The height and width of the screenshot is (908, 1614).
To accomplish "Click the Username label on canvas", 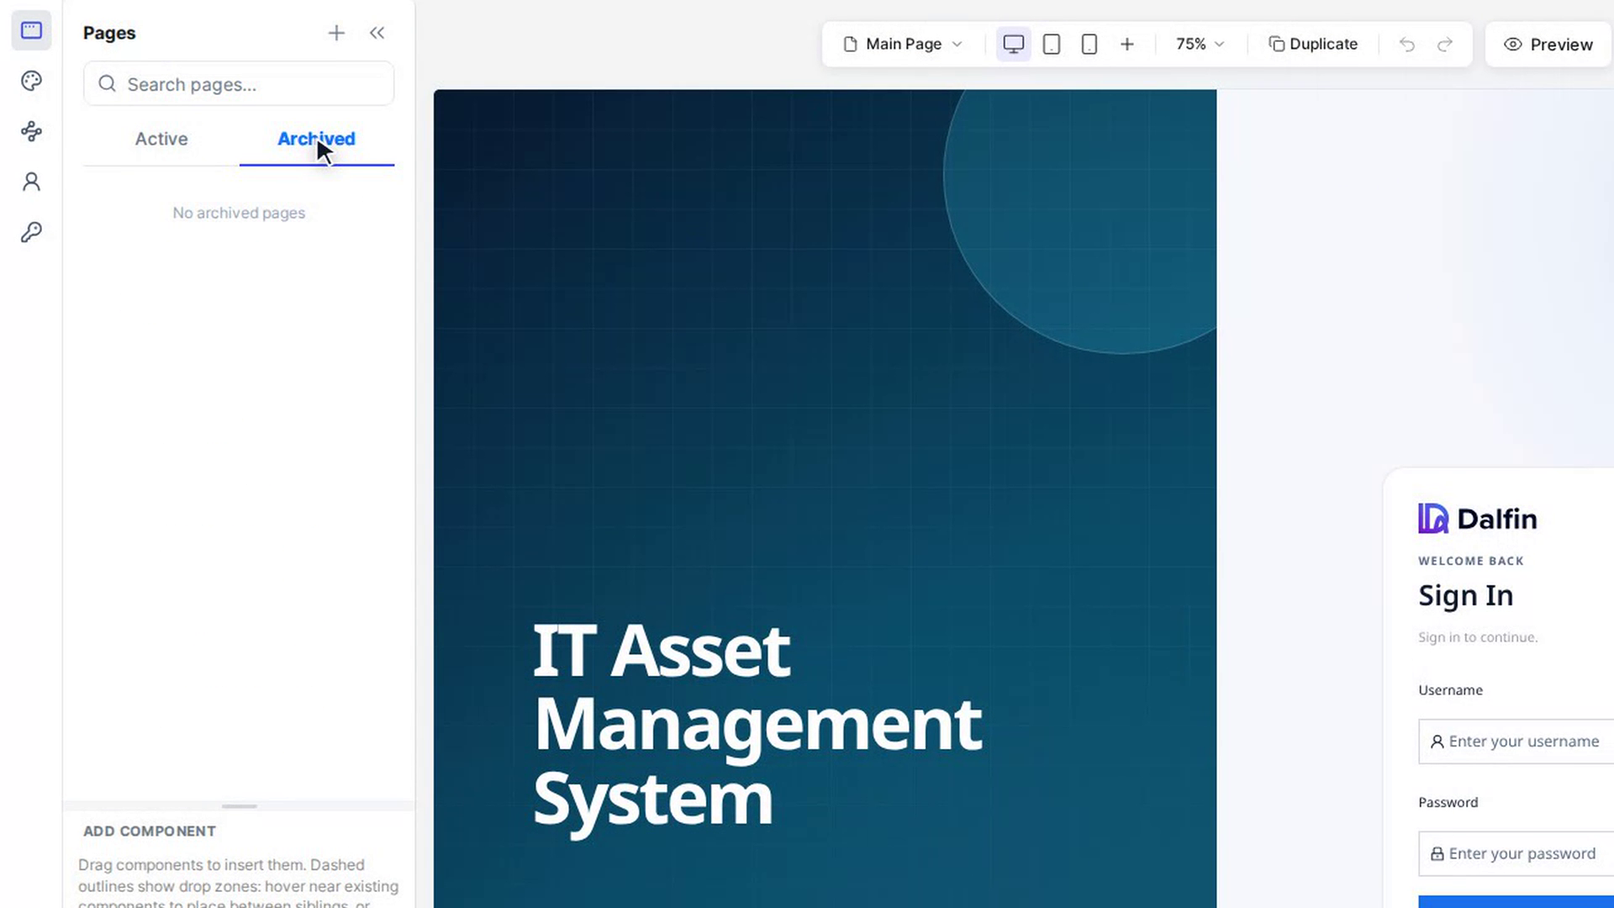I will click(x=1450, y=690).
